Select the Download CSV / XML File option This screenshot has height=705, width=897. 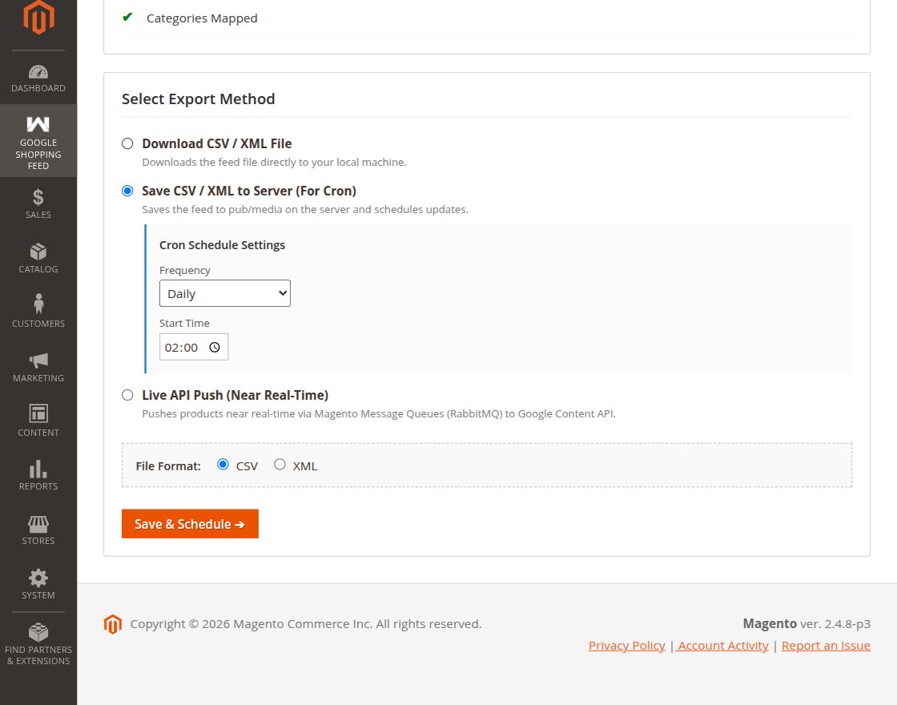127,143
